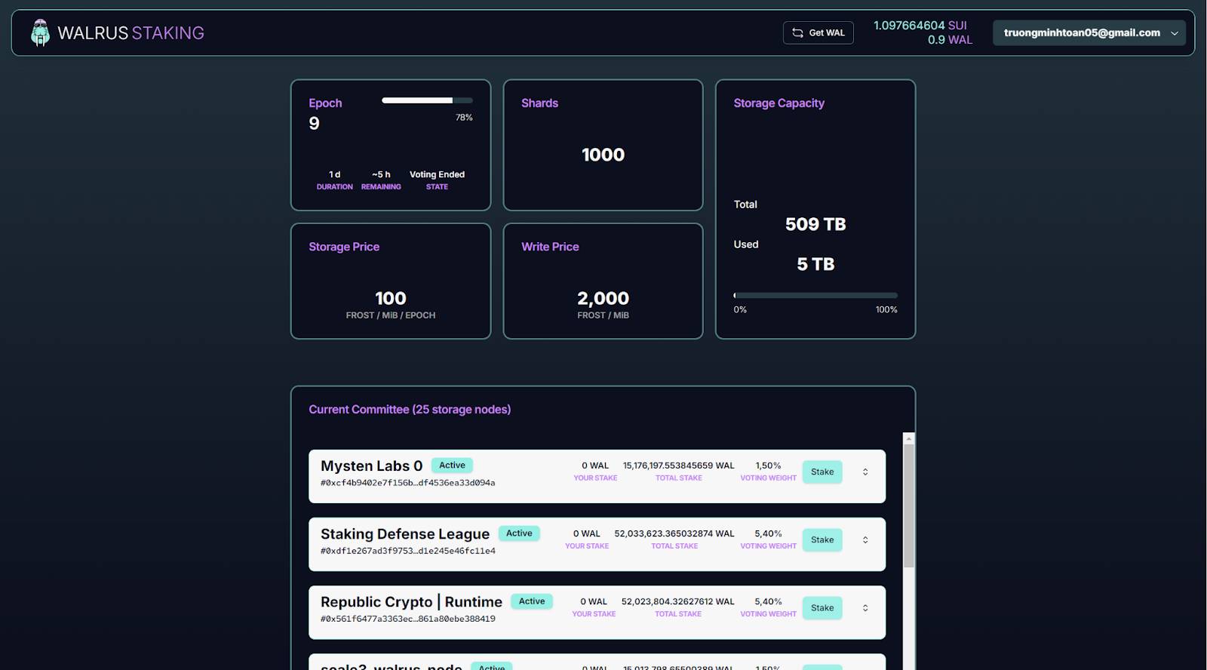Click the scrollbar up arrow

tap(909, 438)
